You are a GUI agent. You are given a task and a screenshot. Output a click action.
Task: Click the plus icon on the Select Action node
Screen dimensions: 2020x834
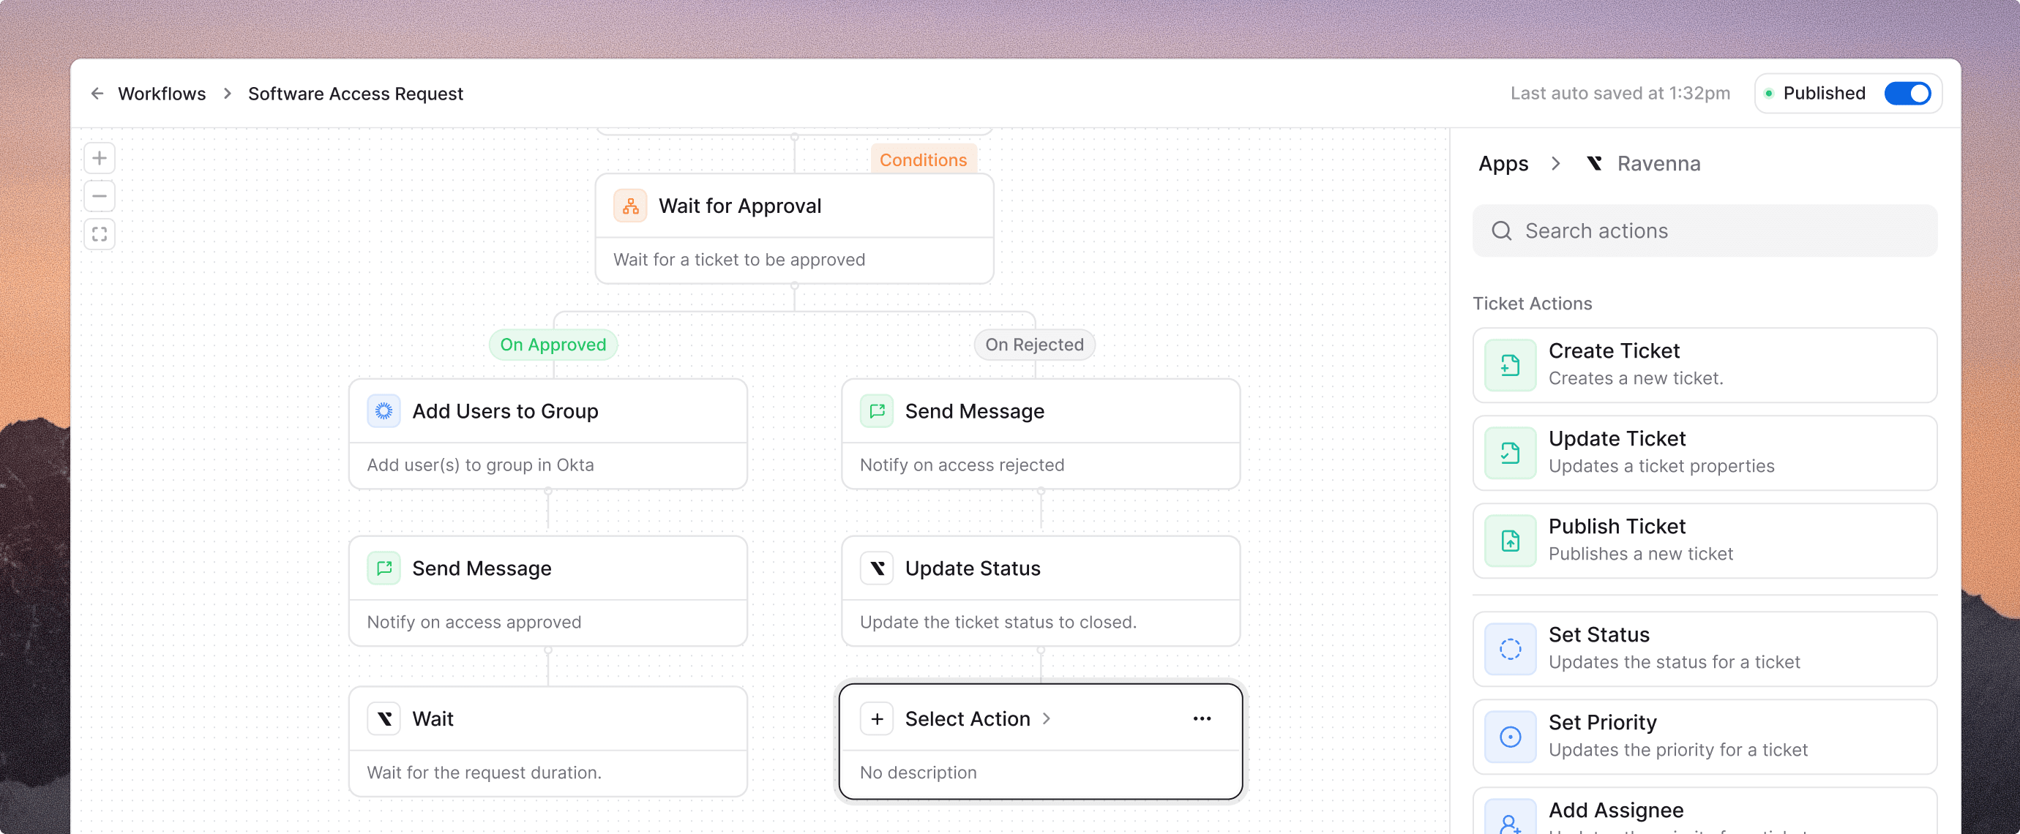coord(877,718)
